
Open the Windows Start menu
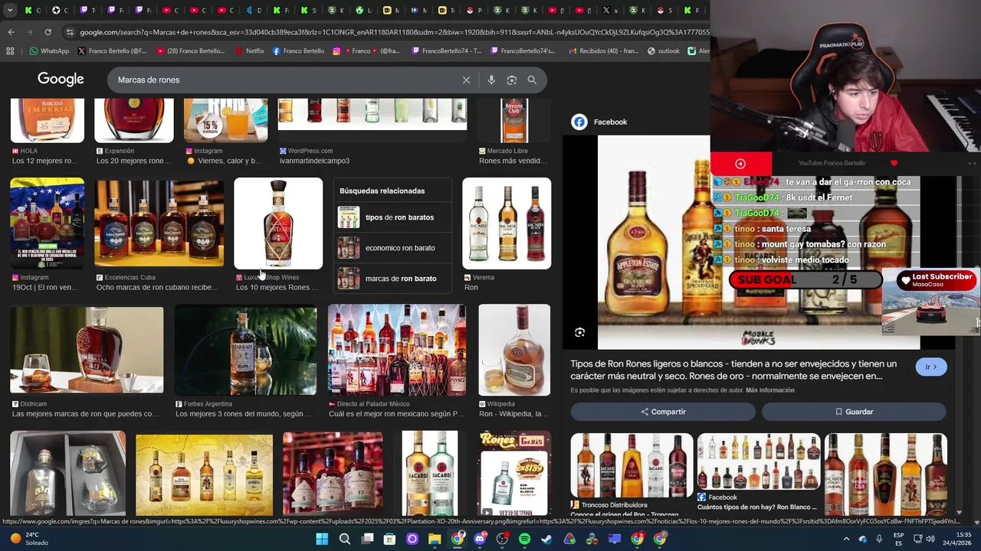[x=322, y=539]
